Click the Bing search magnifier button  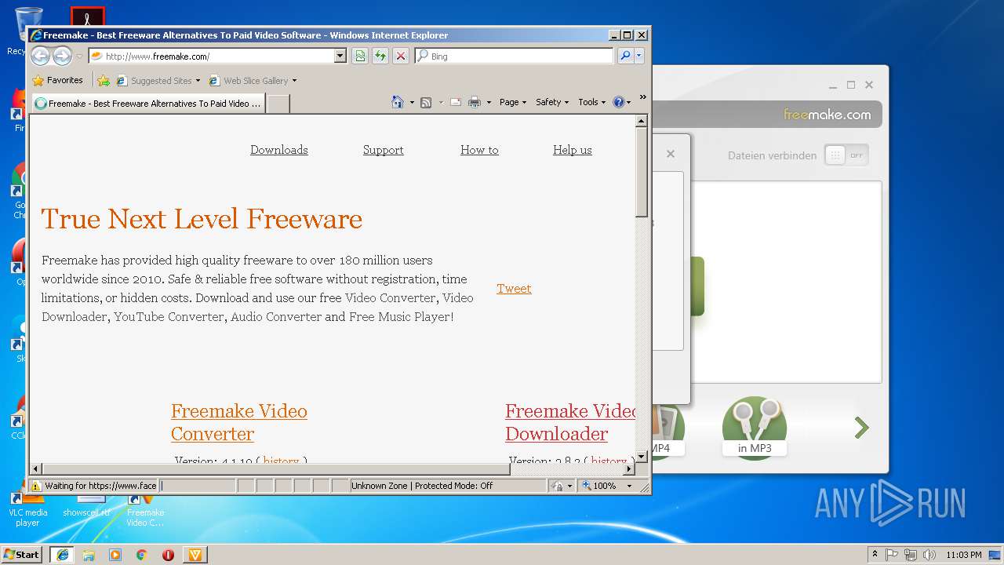tap(625, 56)
